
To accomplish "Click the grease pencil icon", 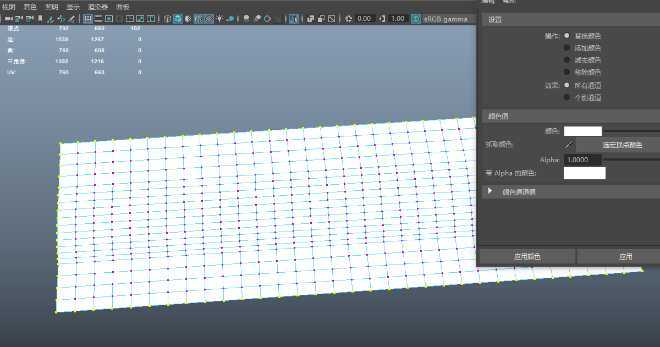I will (x=71, y=19).
